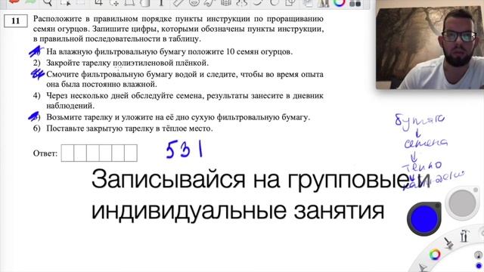
Task: Select the Zoom magnifier tool
Action: pyautogui.click(x=48, y=3)
